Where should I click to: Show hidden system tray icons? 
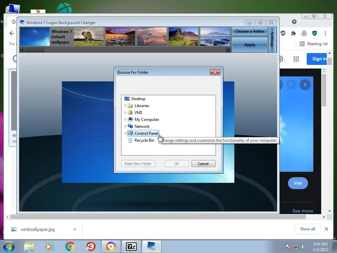(x=280, y=247)
